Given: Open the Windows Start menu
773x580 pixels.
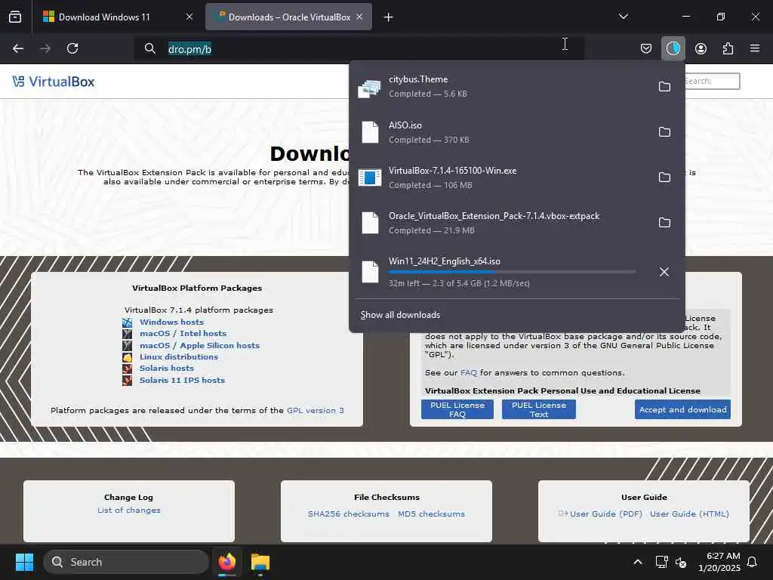Looking at the screenshot, I should click(24, 562).
